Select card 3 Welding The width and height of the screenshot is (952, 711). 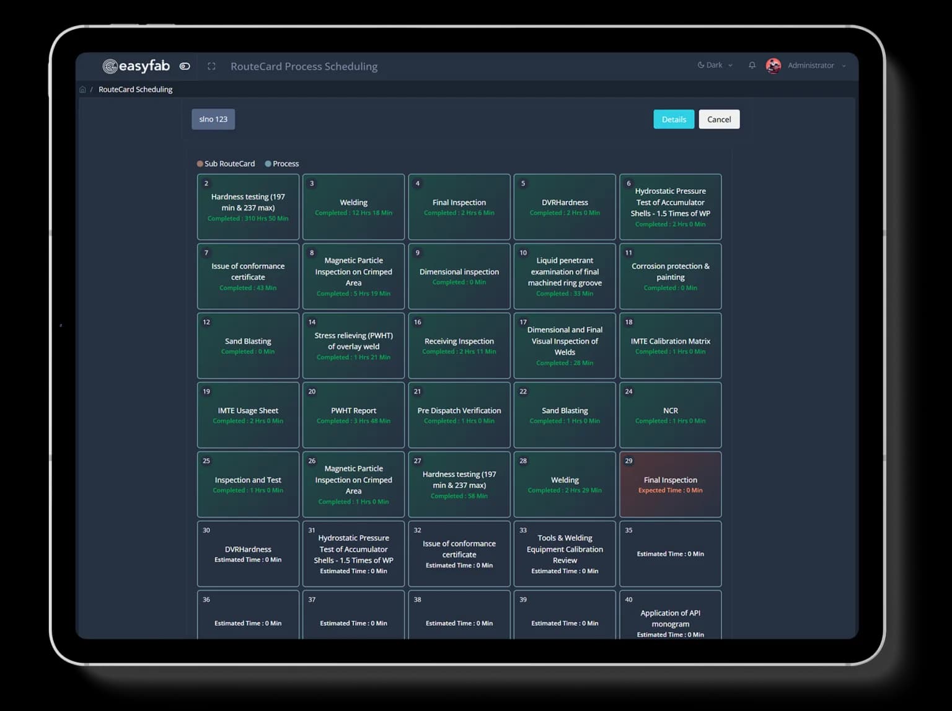pyautogui.click(x=353, y=207)
